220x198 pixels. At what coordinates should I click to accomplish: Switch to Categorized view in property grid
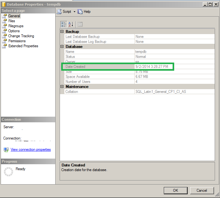click(x=64, y=24)
